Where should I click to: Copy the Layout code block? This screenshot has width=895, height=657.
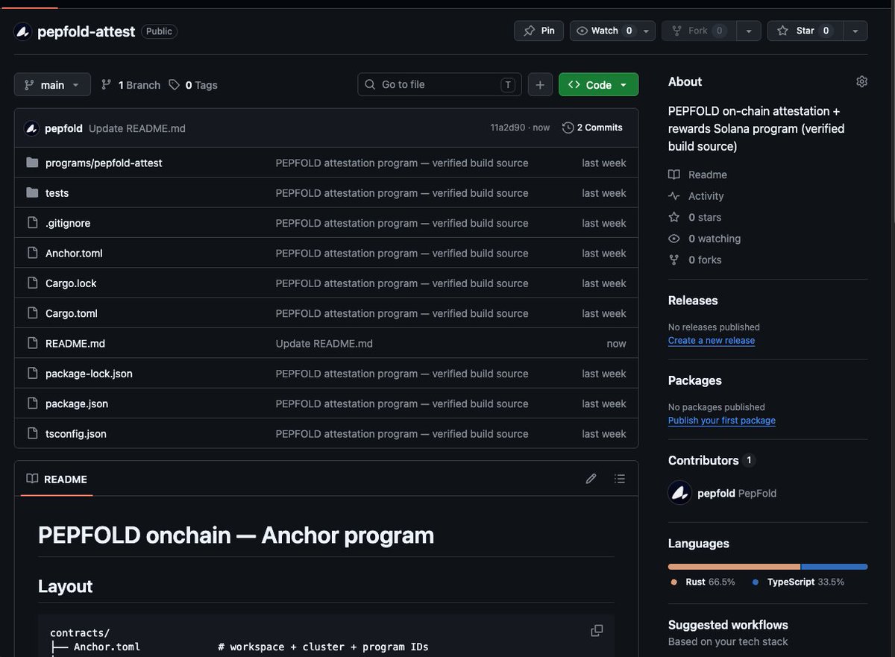coord(597,631)
